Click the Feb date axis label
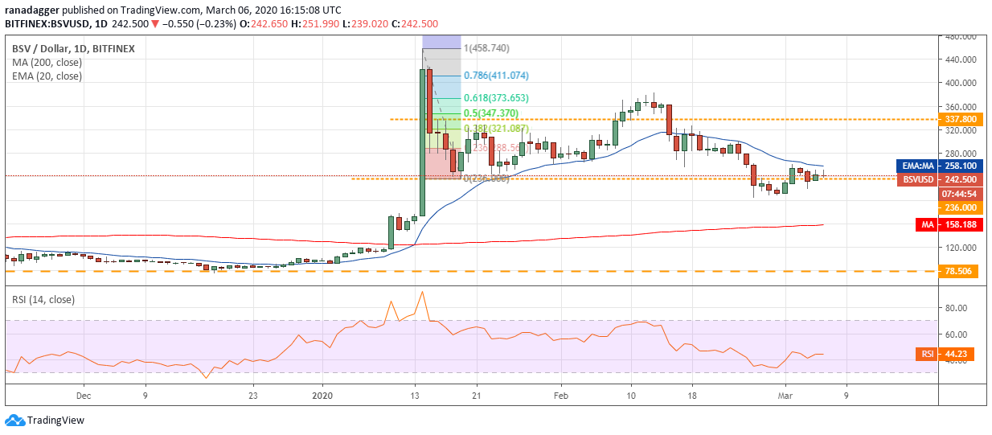Viewport: 992px width, 435px height. 561,396
